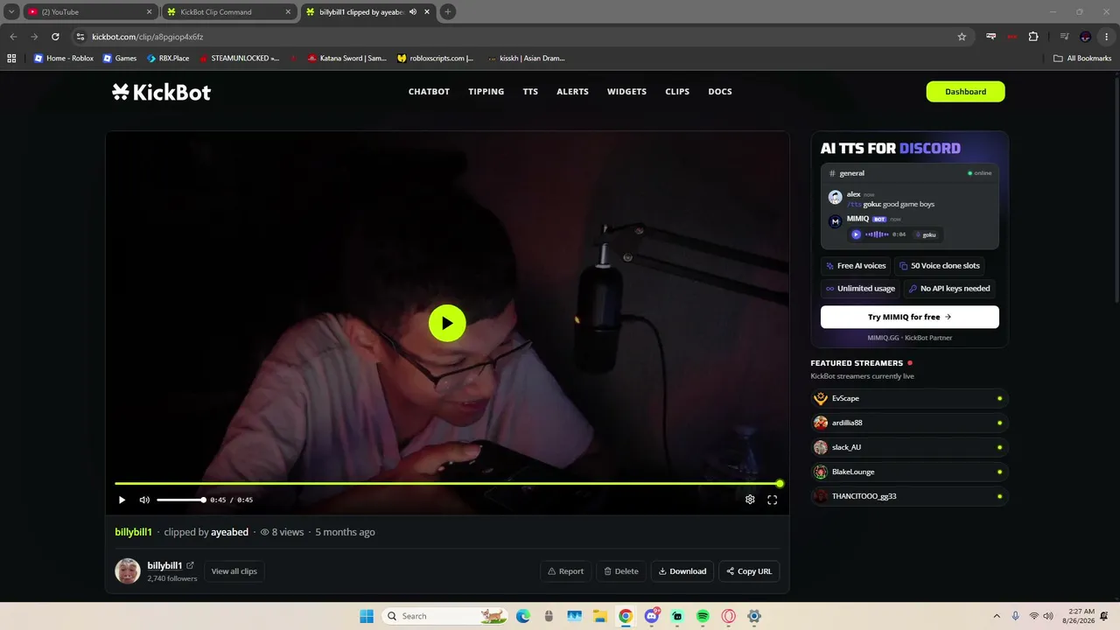Image resolution: width=1120 pixels, height=630 pixels.
Task: Click the large green play button on video
Action: click(x=447, y=323)
